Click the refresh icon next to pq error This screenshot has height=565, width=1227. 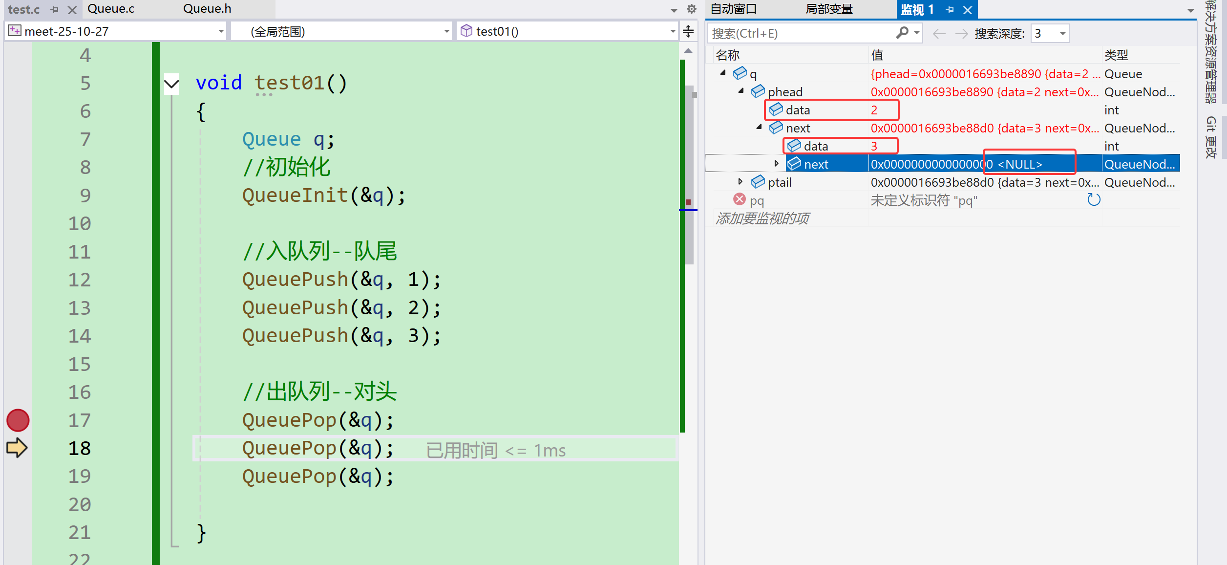tap(1094, 200)
